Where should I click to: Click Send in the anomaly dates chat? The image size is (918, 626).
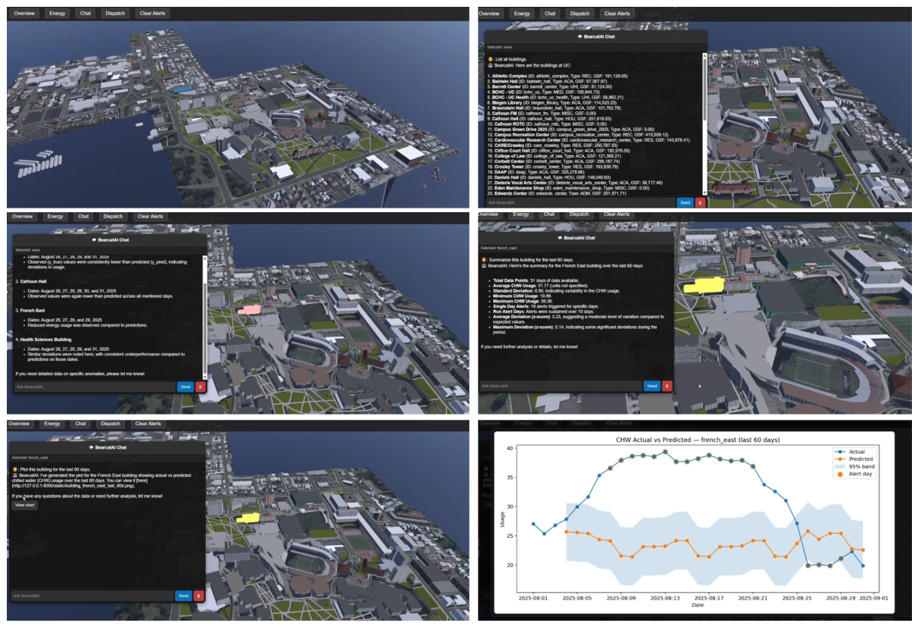pyautogui.click(x=185, y=387)
